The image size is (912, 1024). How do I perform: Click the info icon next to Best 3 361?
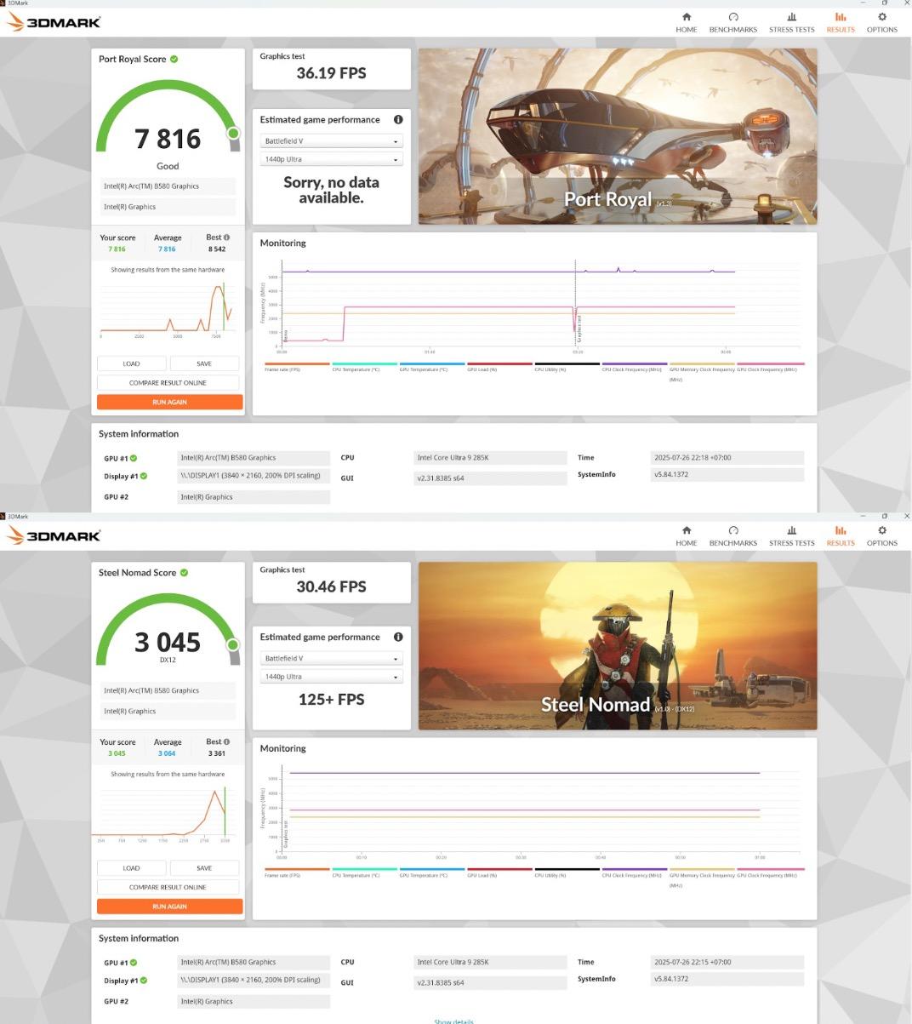point(226,741)
